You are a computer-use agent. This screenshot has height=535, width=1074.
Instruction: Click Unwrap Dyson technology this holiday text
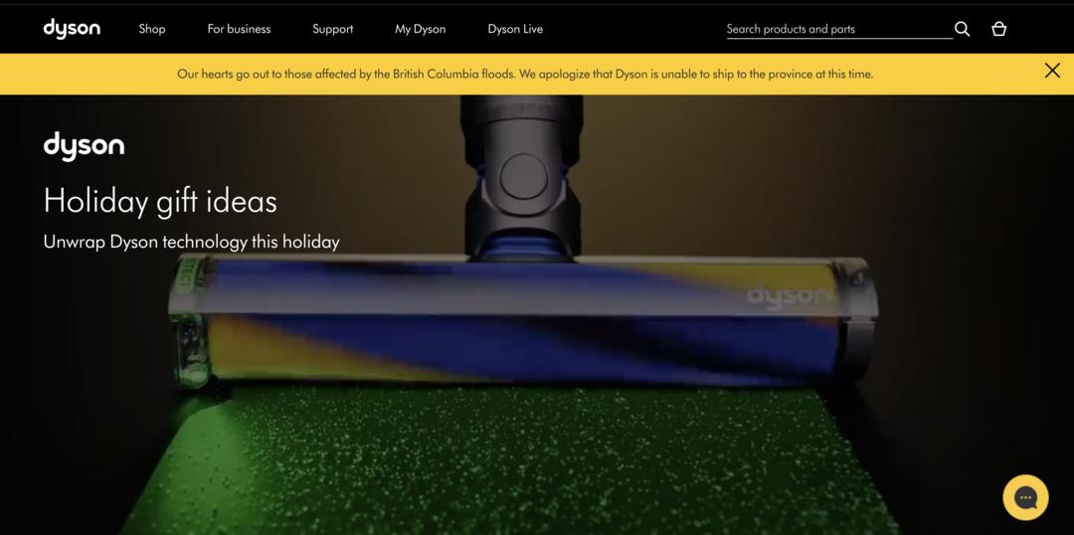coord(191,242)
